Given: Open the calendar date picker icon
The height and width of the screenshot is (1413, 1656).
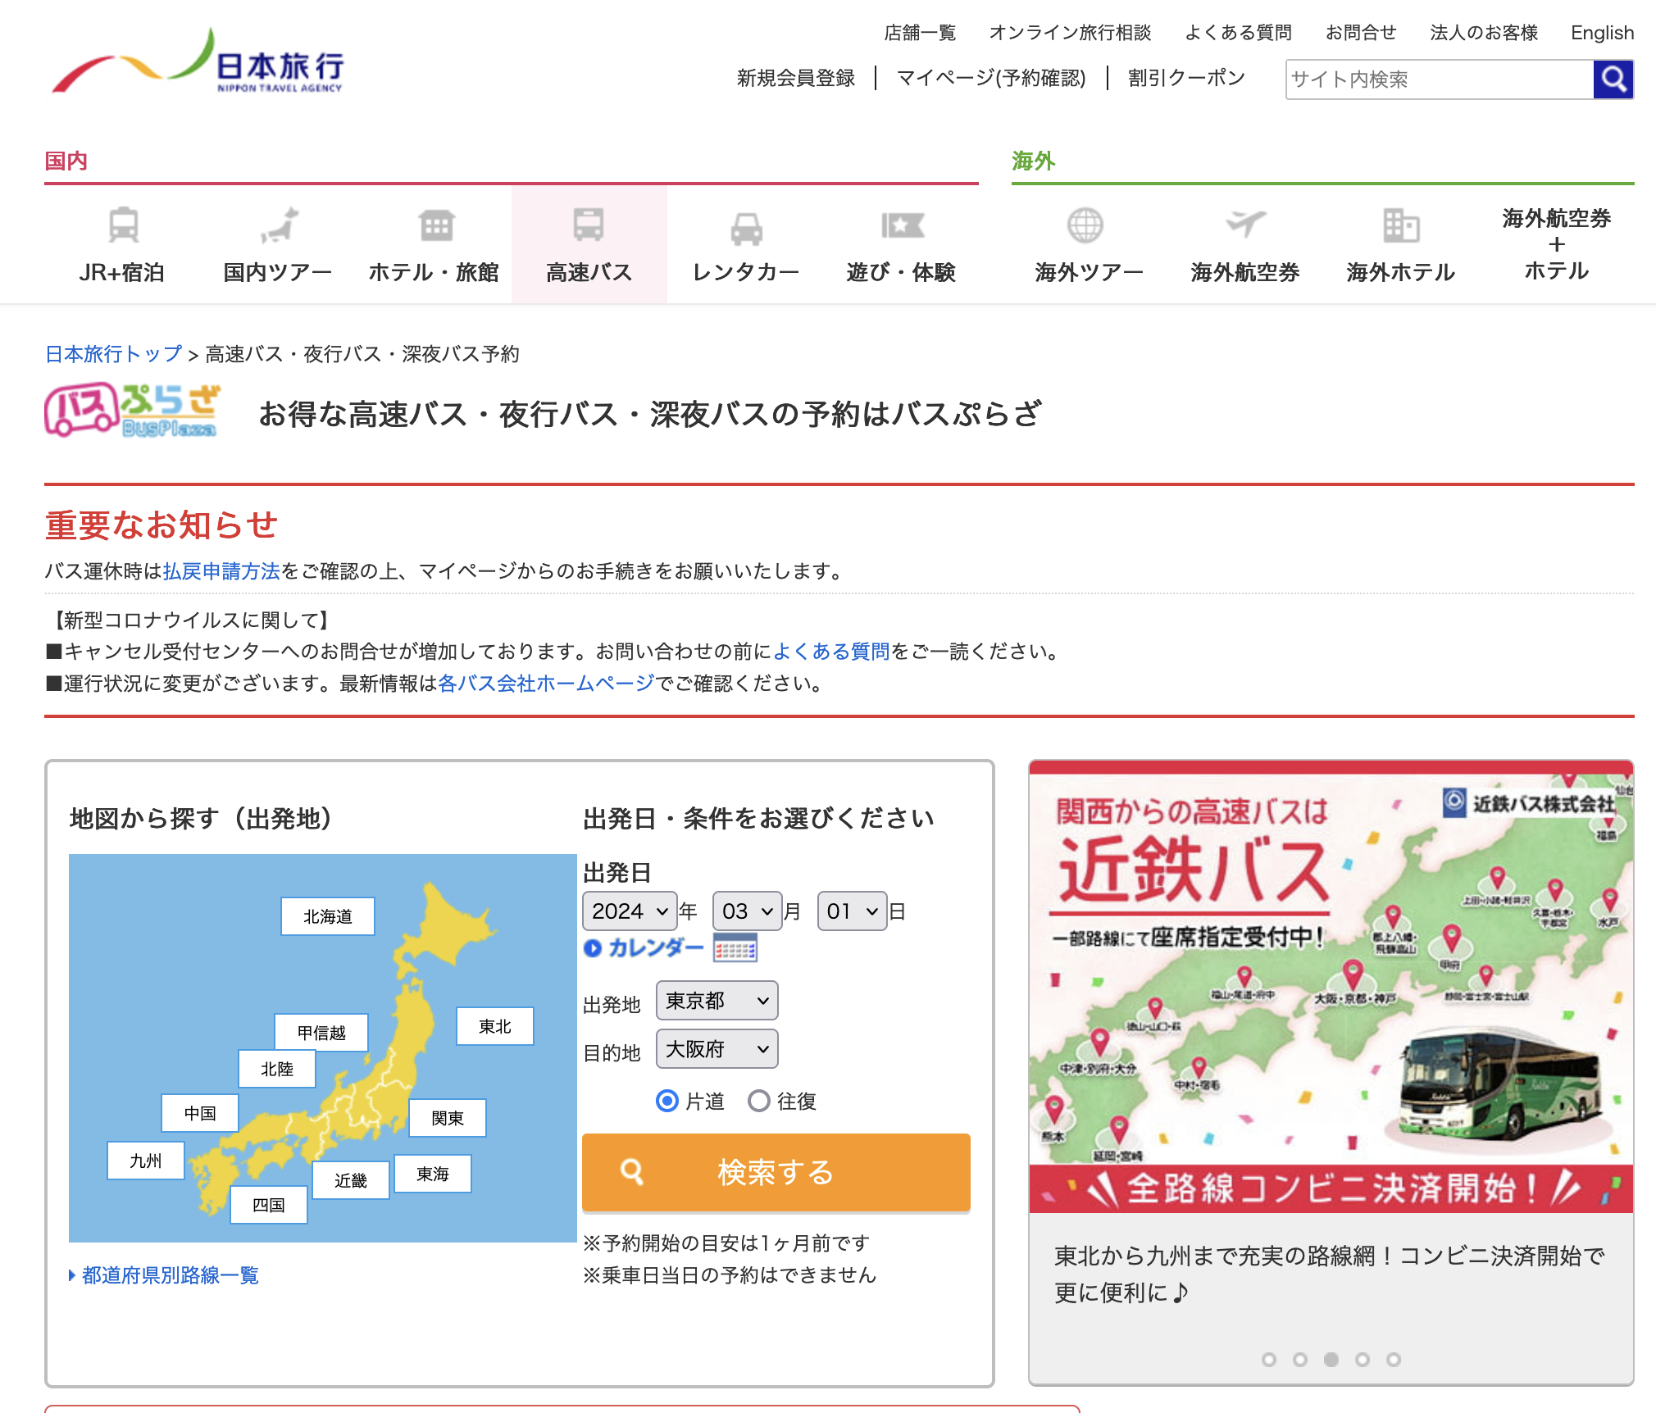Looking at the screenshot, I should tap(735, 948).
